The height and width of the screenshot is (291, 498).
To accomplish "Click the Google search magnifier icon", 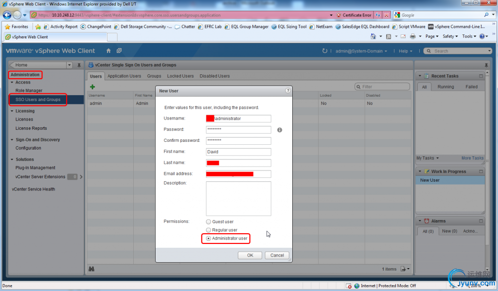I will [x=486, y=15].
